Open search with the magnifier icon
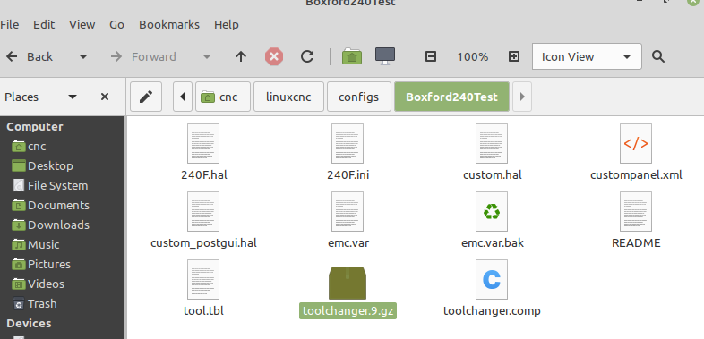The width and height of the screenshot is (704, 339). 657,56
